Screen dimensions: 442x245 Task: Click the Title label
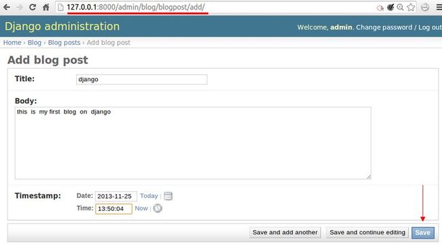point(24,79)
